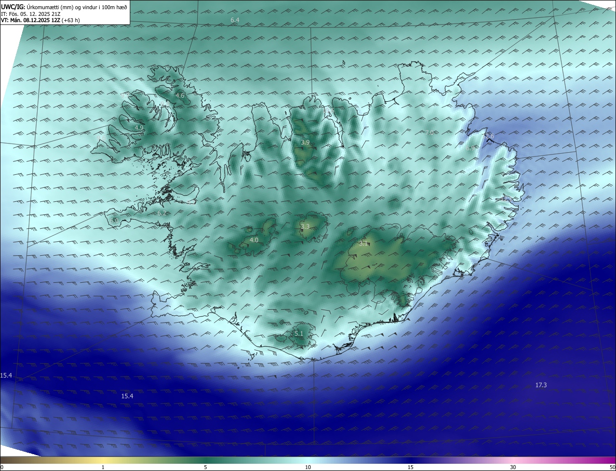Click the 7.0 value label on the map
The height and width of the screenshot is (471, 616).
coord(429,132)
